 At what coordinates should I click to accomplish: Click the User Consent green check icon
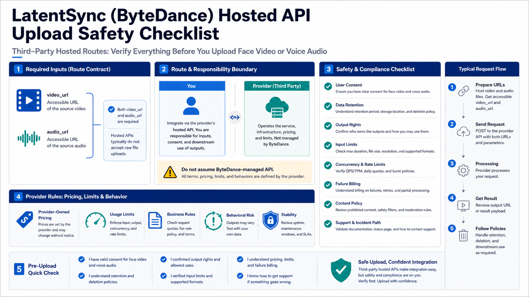coord(328,86)
